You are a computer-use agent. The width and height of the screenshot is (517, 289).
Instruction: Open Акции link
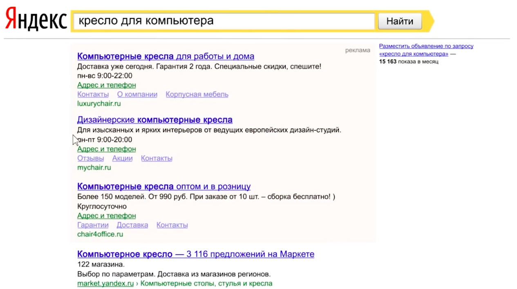point(123,158)
